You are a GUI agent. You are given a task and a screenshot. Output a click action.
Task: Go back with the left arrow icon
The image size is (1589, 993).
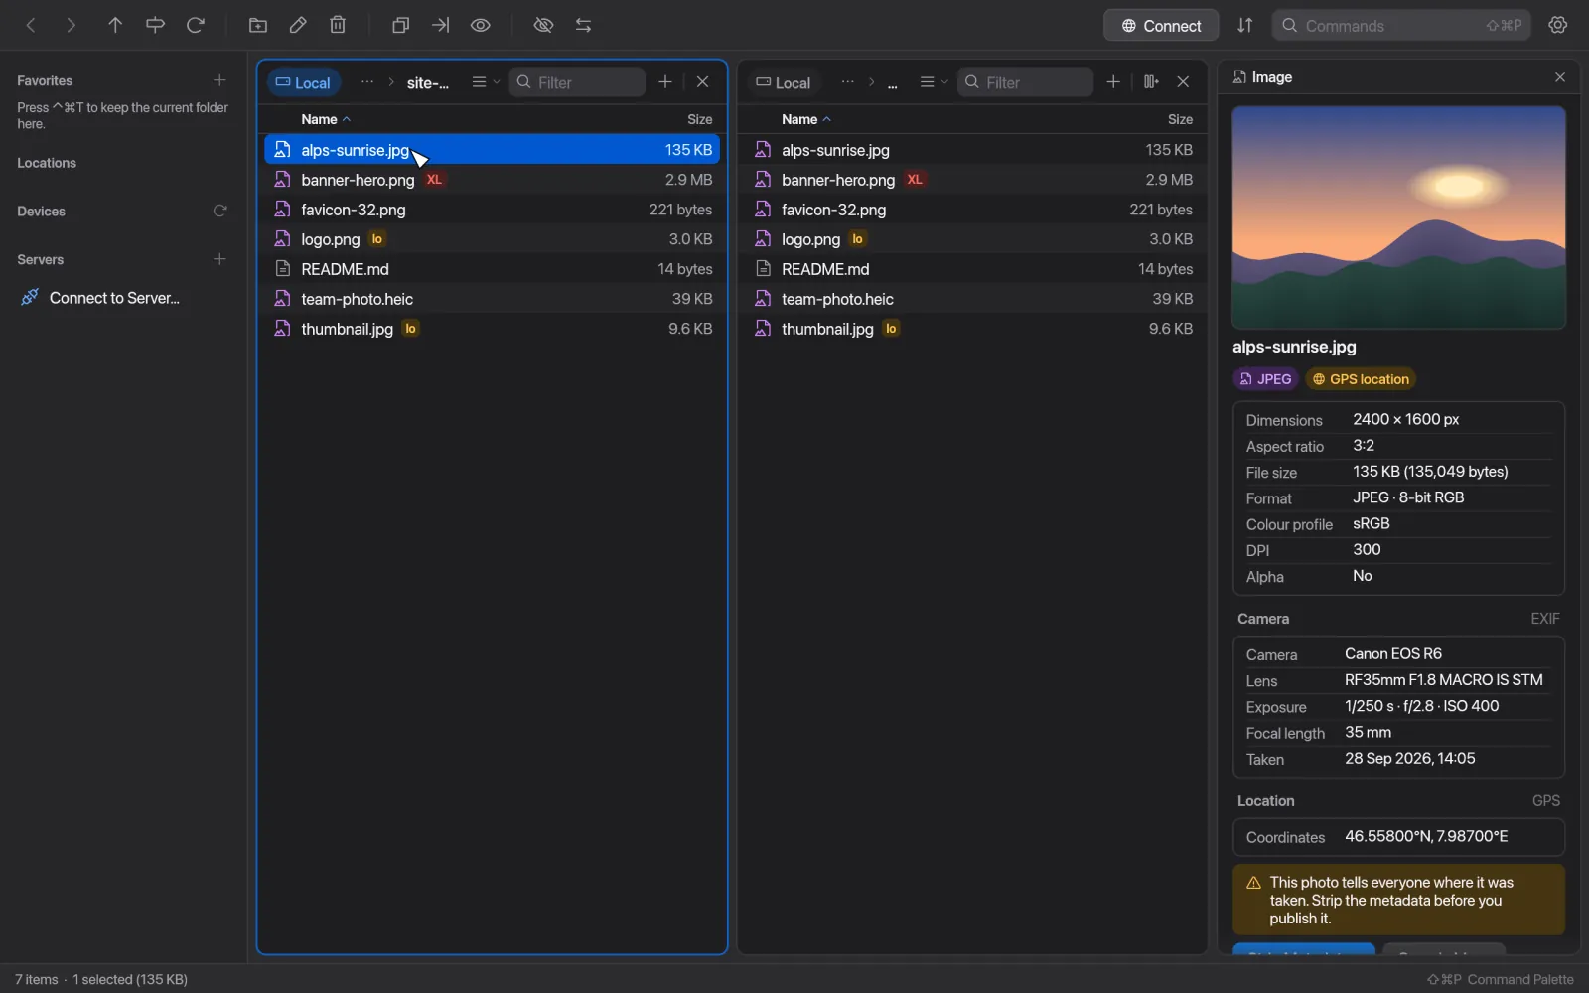31,26
